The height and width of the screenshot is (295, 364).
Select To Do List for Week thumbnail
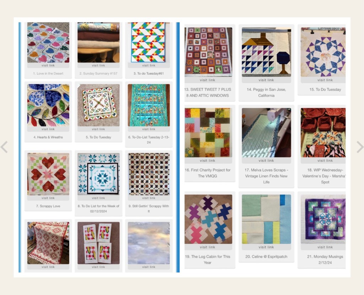point(98,174)
